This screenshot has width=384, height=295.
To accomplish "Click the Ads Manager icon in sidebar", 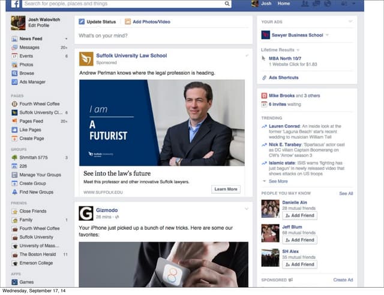I will 14,82.
